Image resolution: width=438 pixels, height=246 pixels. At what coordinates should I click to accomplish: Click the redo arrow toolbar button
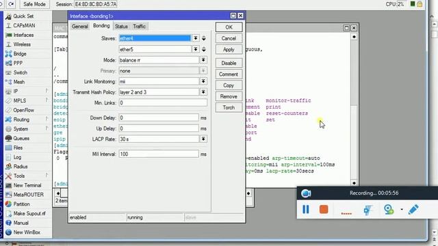pos(11,4)
